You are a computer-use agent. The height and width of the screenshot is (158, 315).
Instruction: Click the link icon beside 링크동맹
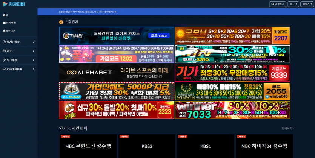(4, 60)
